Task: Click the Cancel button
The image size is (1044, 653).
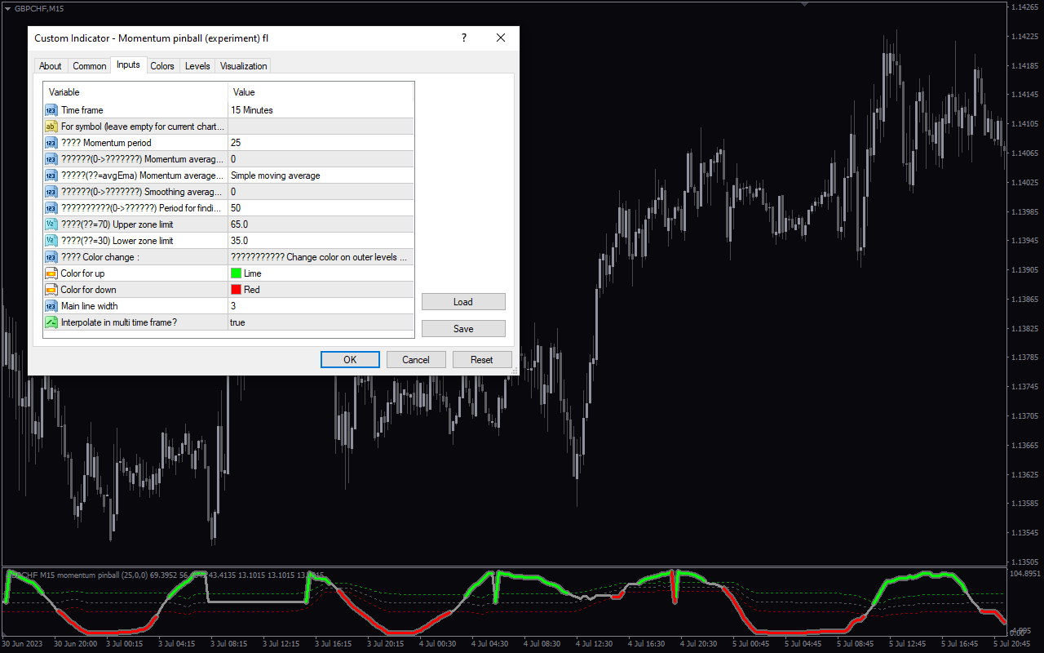Action: coord(416,359)
